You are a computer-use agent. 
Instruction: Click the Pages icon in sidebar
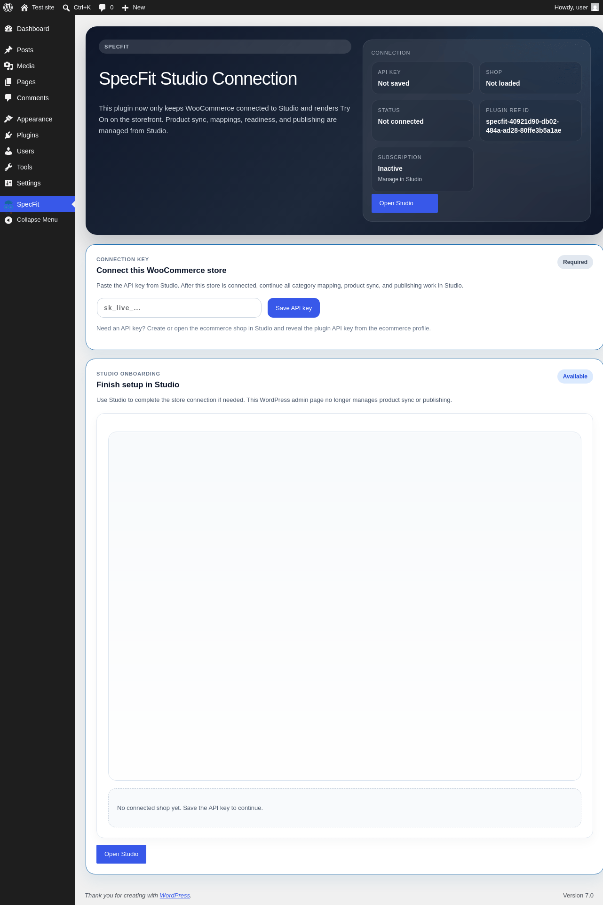8,82
